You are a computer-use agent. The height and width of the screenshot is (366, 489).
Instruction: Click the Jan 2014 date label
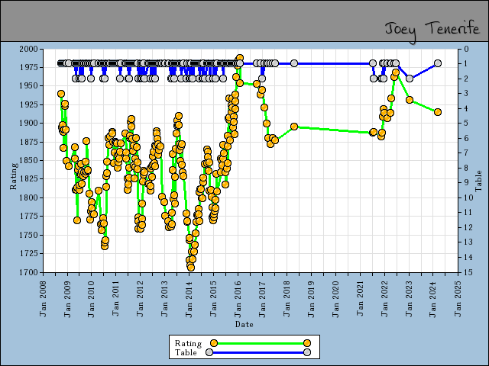(x=189, y=299)
